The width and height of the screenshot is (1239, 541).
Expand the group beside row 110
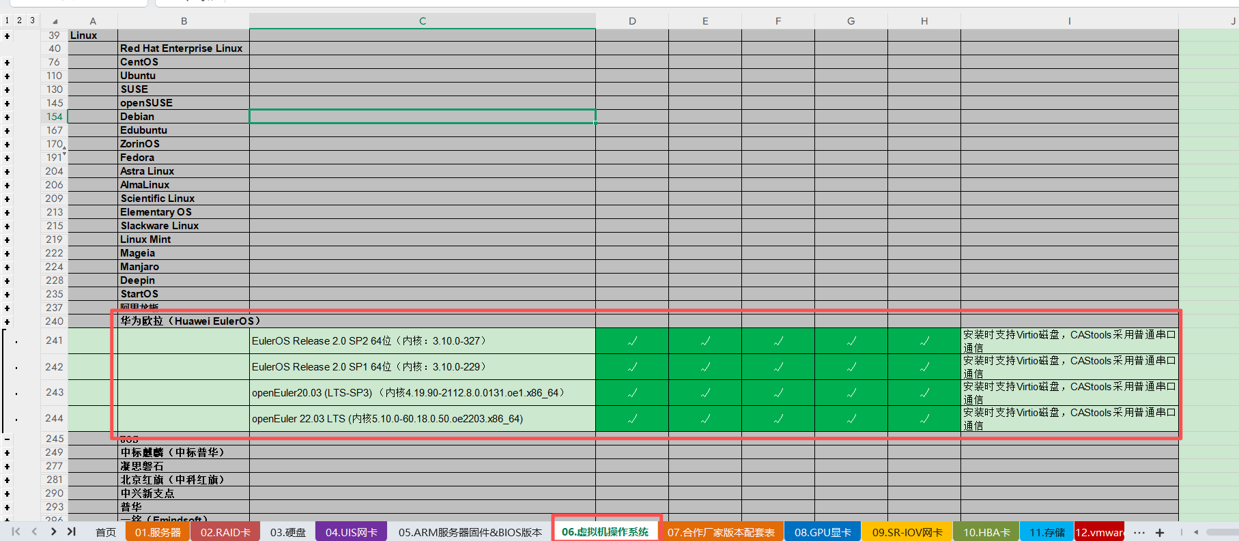pyautogui.click(x=7, y=76)
